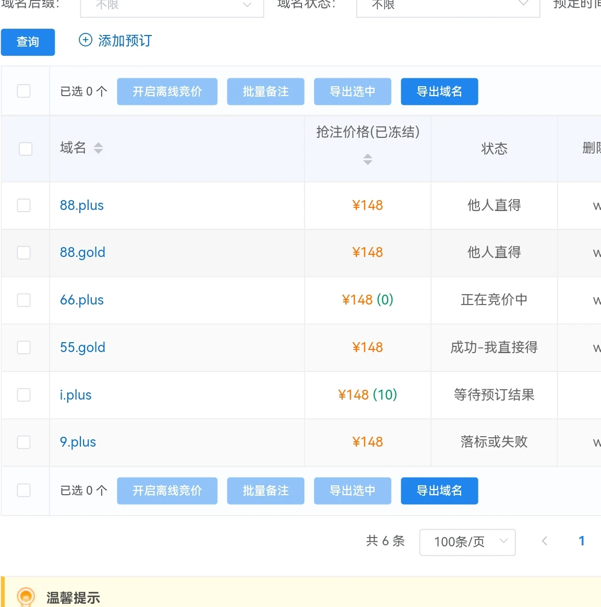
Task: Open the 9.plus domain link
Action: click(x=78, y=442)
